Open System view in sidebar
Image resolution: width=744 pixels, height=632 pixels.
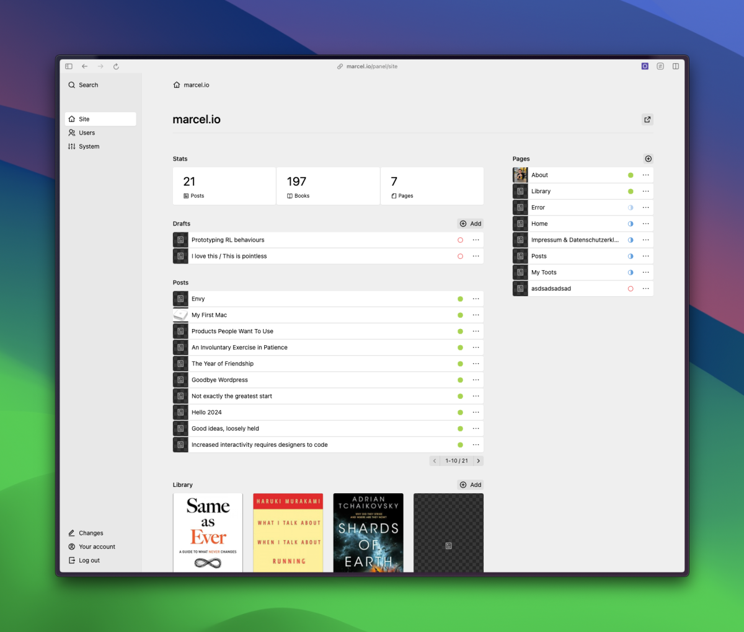click(89, 146)
